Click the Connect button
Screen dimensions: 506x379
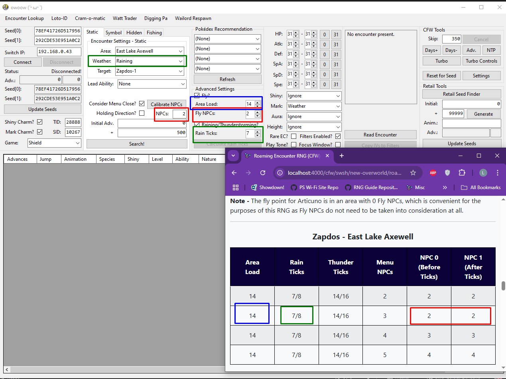pos(23,62)
